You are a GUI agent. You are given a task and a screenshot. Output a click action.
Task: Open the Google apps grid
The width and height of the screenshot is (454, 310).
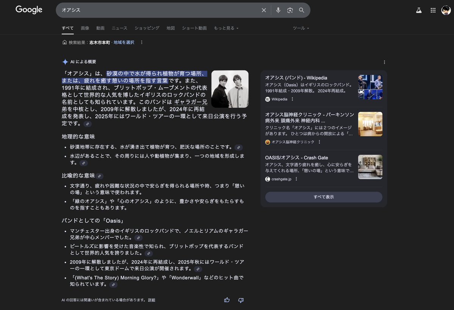coord(433,10)
